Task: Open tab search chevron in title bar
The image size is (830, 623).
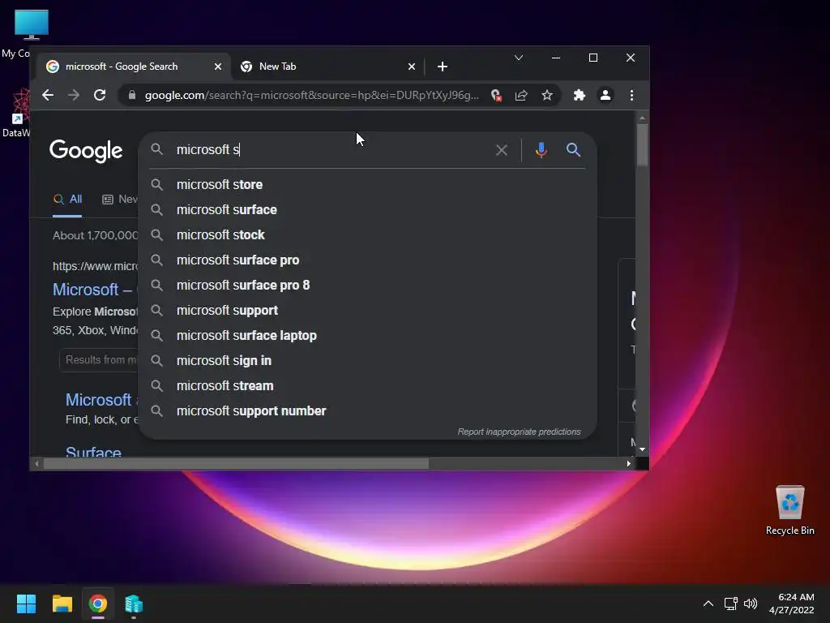Action: (x=519, y=58)
